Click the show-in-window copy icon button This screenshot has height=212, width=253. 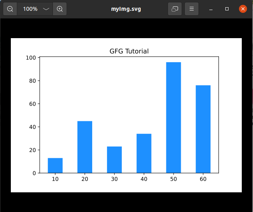pyautogui.click(x=175, y=9)
